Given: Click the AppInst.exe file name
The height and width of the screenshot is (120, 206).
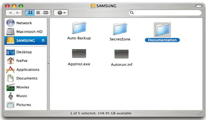Looking at the screenshot, I should tap(79, 64).
